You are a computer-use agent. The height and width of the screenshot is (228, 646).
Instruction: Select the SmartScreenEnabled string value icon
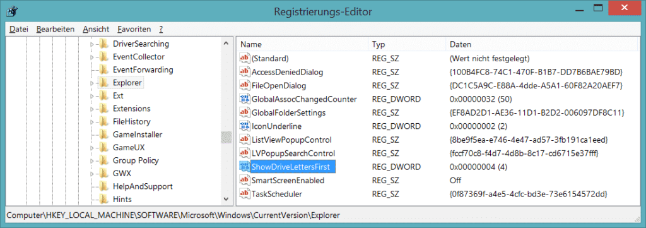coord(245,180)
